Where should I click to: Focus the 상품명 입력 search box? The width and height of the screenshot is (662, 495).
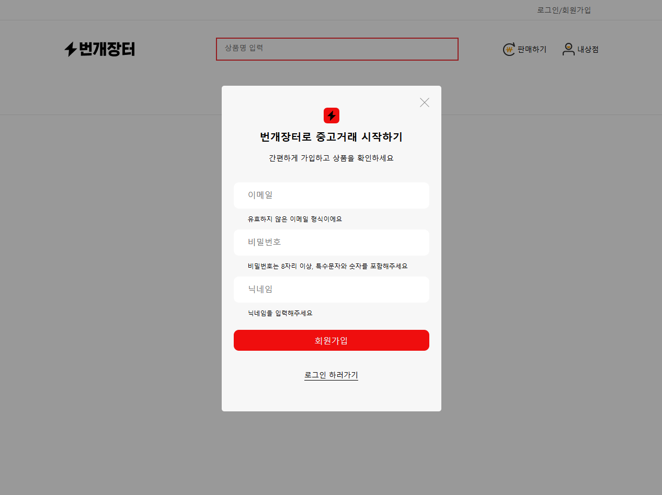[337, 49]
